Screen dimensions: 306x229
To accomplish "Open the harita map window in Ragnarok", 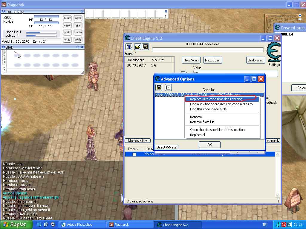I will [x=78, y=33].
